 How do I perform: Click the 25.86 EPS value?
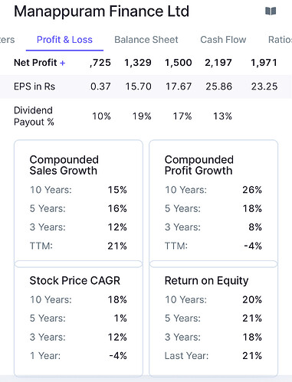tap(219, 87)
